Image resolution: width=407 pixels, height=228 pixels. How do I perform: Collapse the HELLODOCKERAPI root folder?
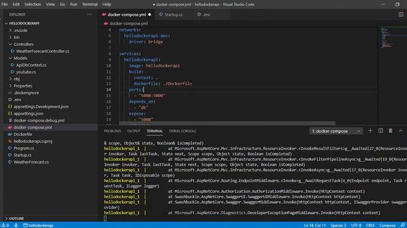24,23
